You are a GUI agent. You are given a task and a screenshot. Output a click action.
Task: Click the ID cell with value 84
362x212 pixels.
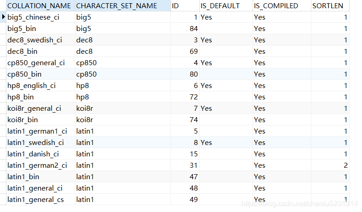coord(185,28)
